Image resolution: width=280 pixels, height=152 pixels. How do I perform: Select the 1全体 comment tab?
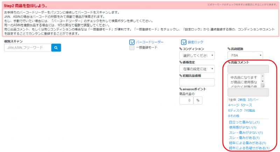tap(232, 100)
